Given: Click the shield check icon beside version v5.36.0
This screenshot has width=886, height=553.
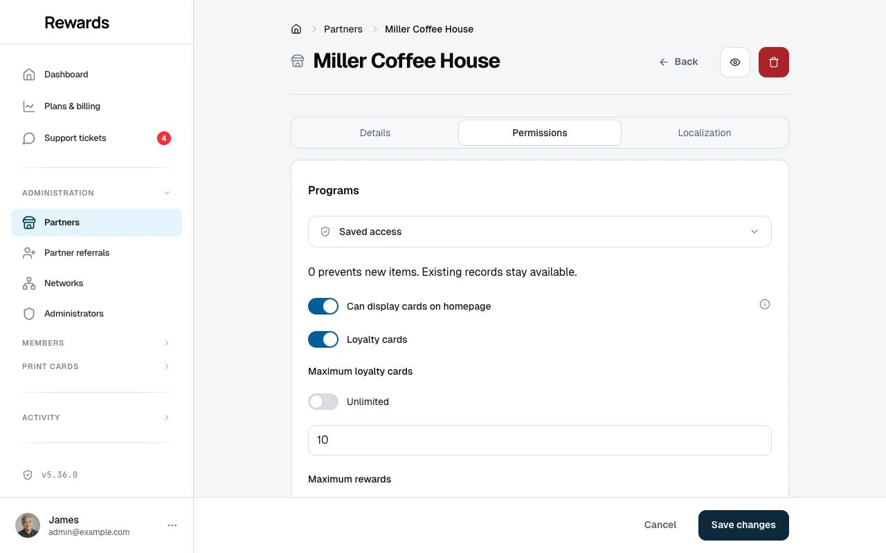Looking at the screenshot, I should click(x=28, y=475).
